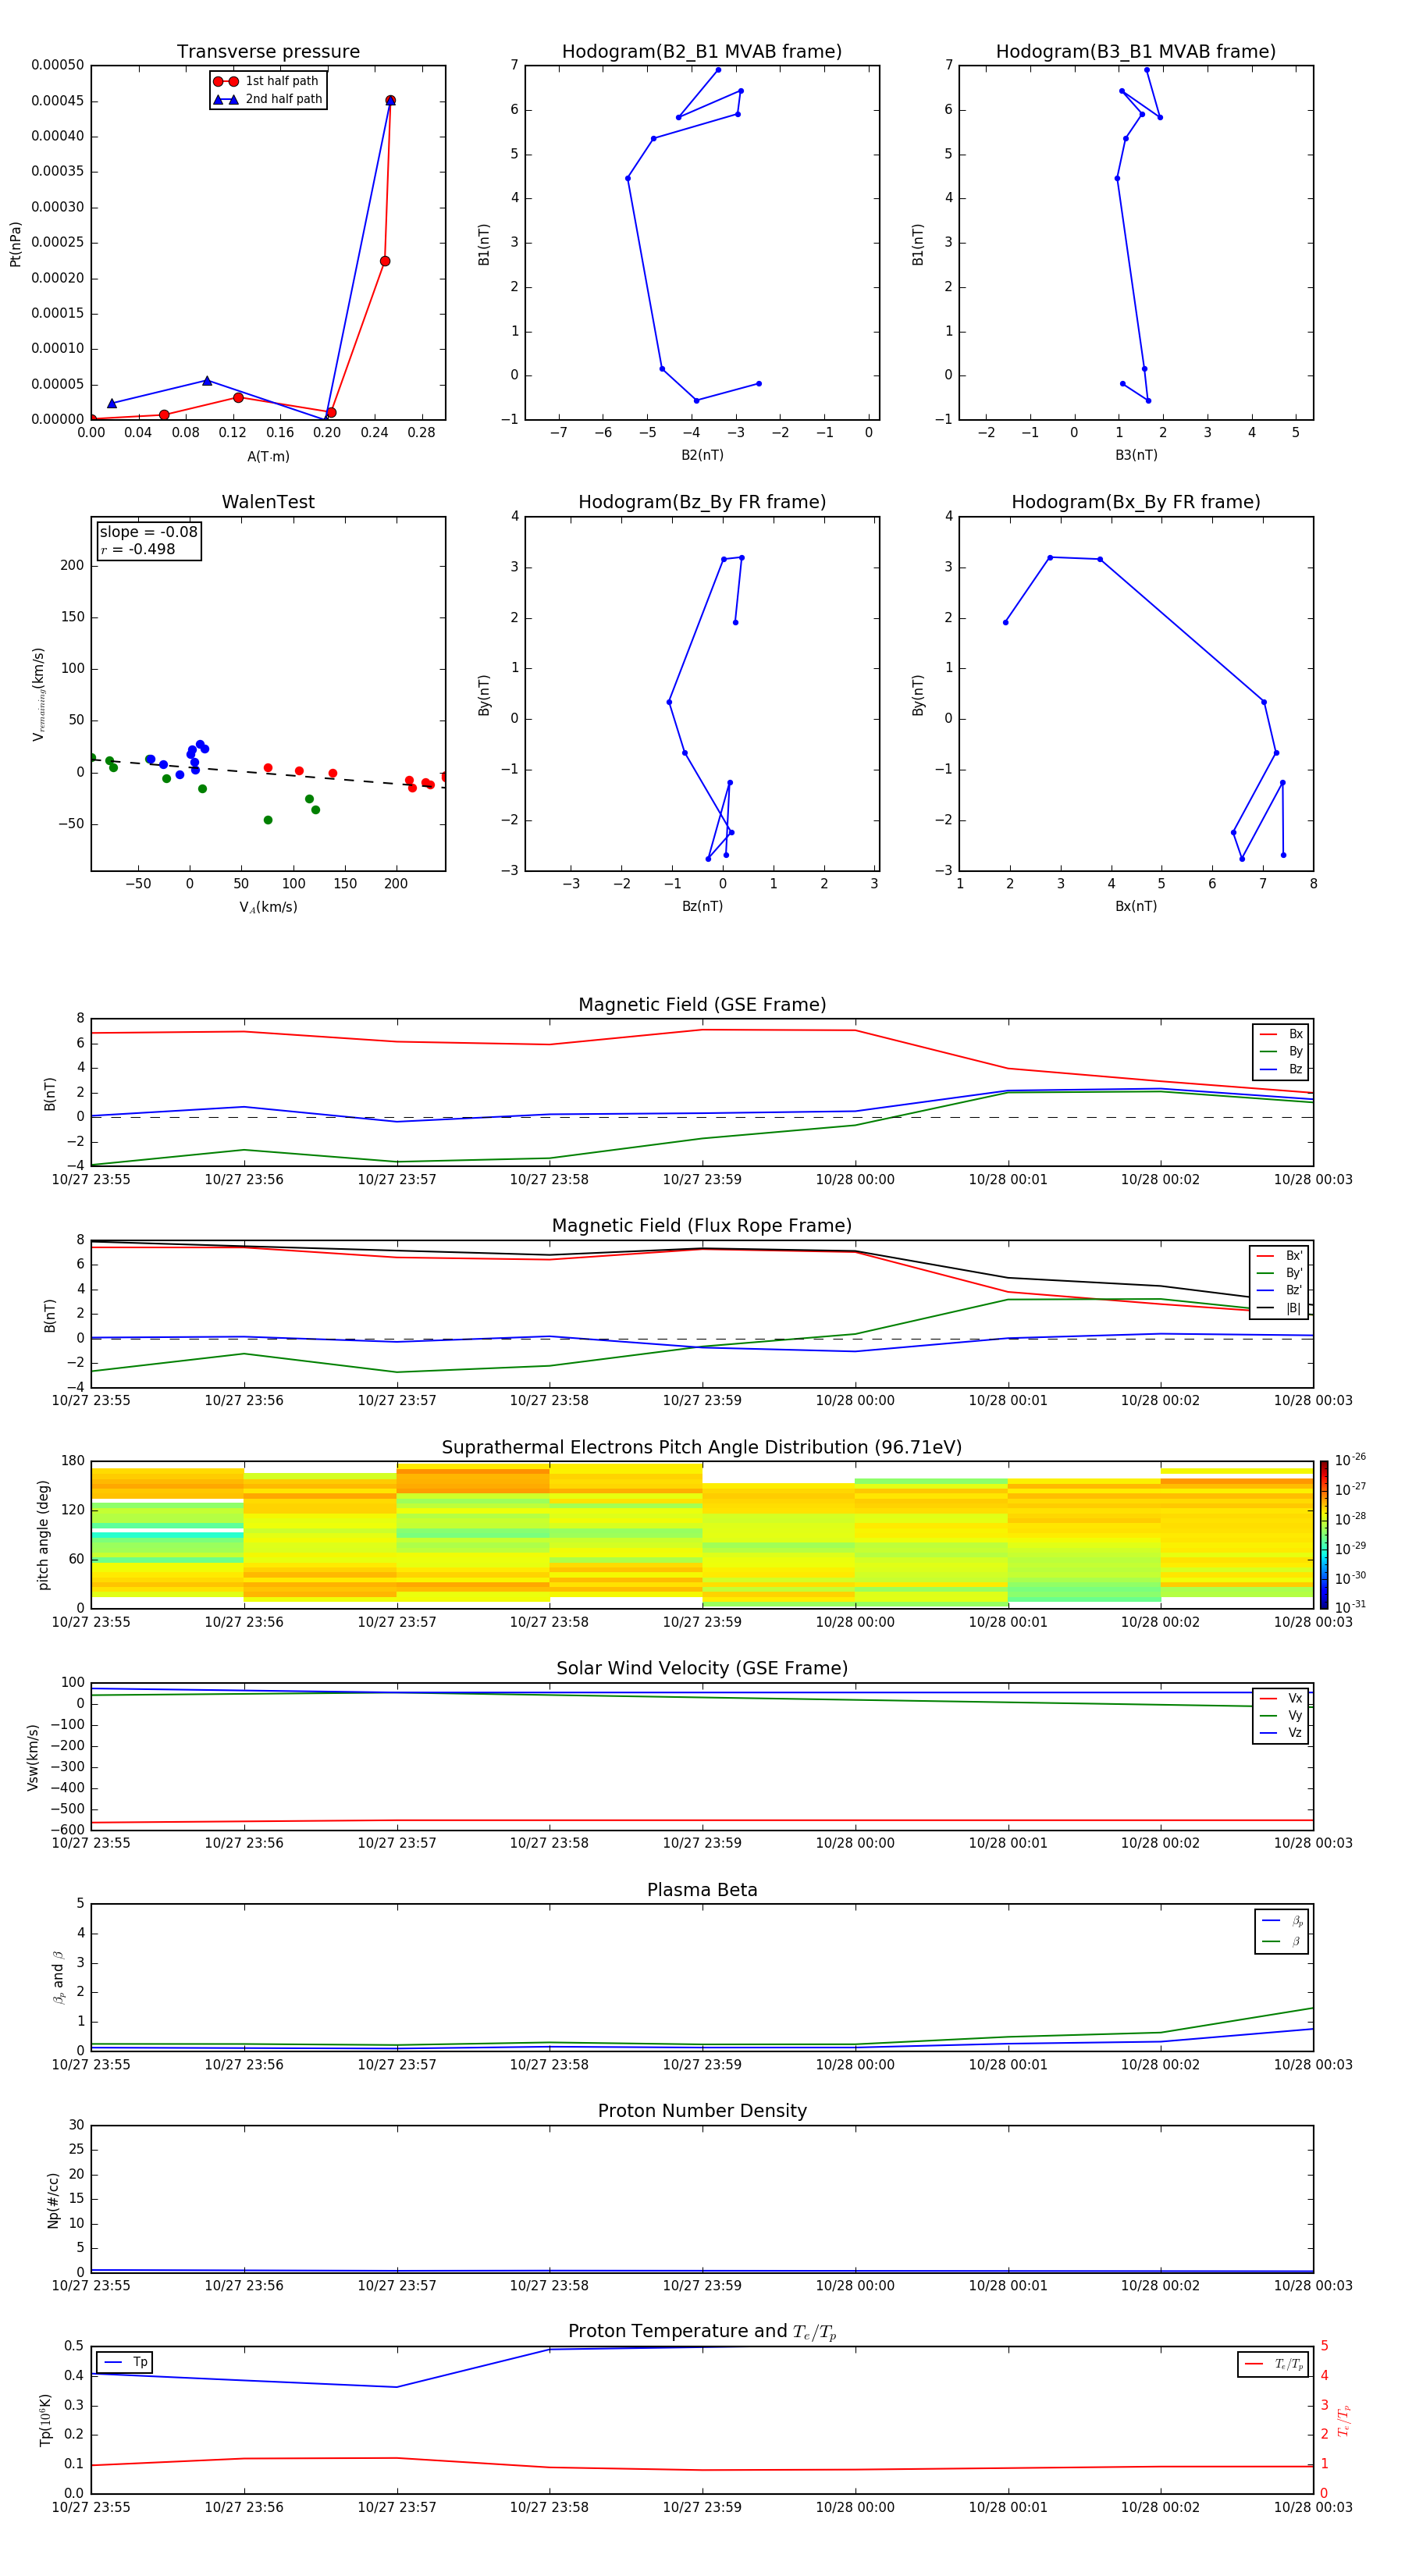The width and height of the screenshot is (1405, 2576).
Task: Select the βp legend entry in Plasma Beta
Action: click(x=1282, y=1921)
